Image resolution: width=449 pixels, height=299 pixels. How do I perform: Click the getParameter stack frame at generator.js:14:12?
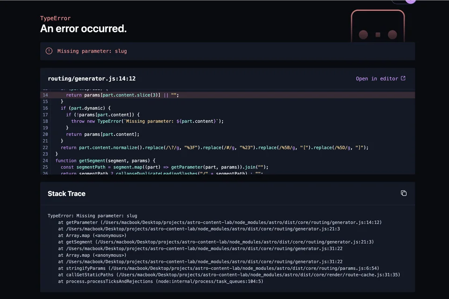220,222
